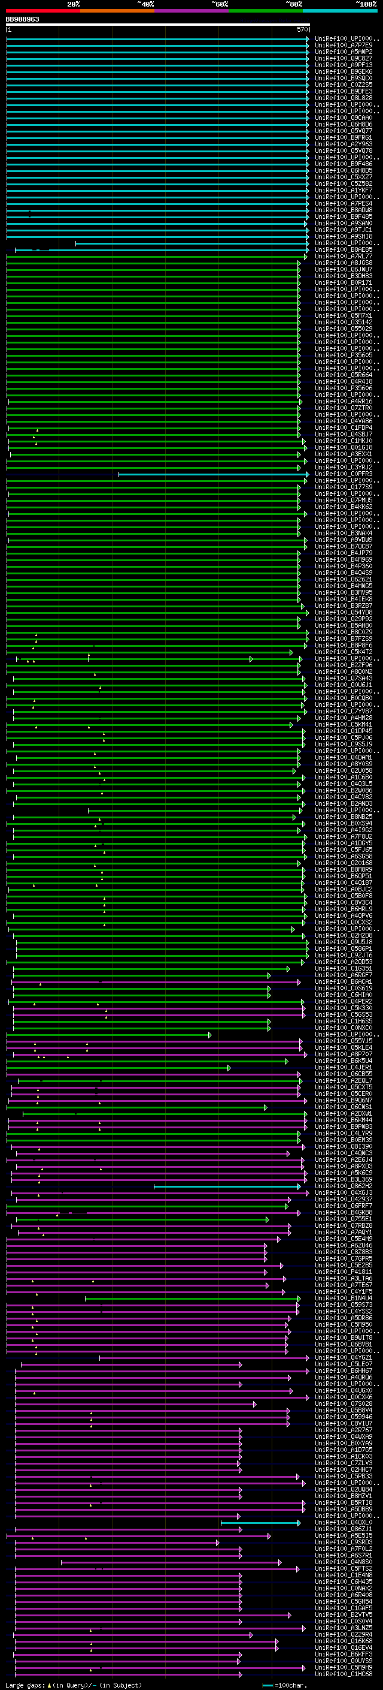Click the UniRef100_C4JER1 label
The image size is (383, 1690).
coord(344,1067)
